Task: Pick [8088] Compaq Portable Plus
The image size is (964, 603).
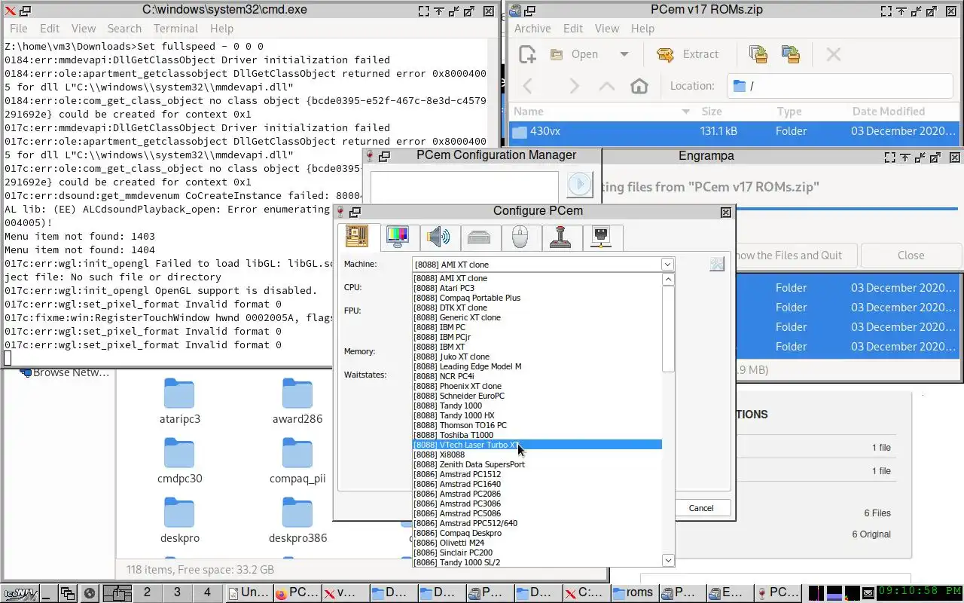Action: [537, 298]
